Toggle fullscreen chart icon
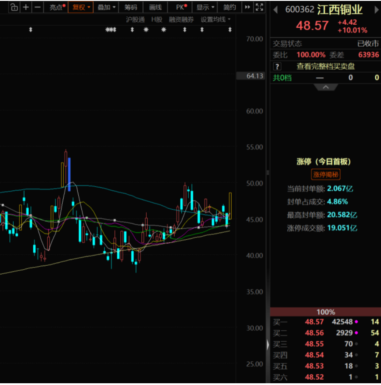The image size is (381, 385). pyautogui.click(x=259, y=8)
